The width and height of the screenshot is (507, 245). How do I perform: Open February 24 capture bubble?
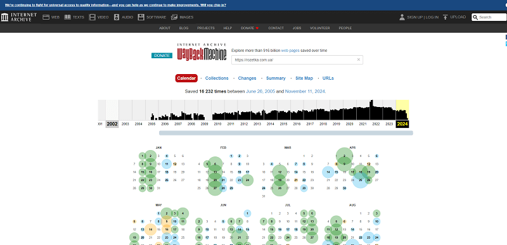[x=247, y=180]
